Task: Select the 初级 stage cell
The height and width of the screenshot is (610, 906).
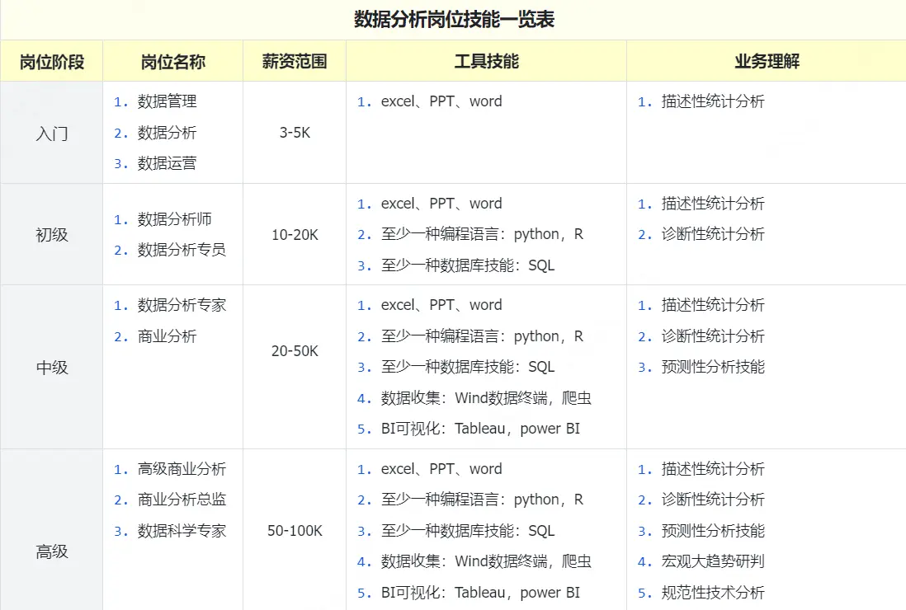Action: tap(51, 235)
